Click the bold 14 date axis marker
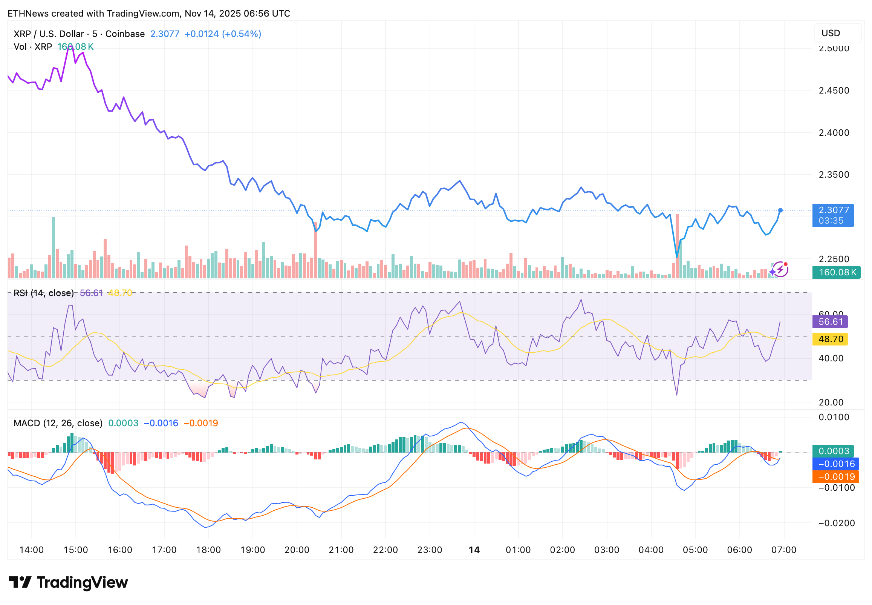The height and width of the screenshot is (605, 872). pos(474,550)
